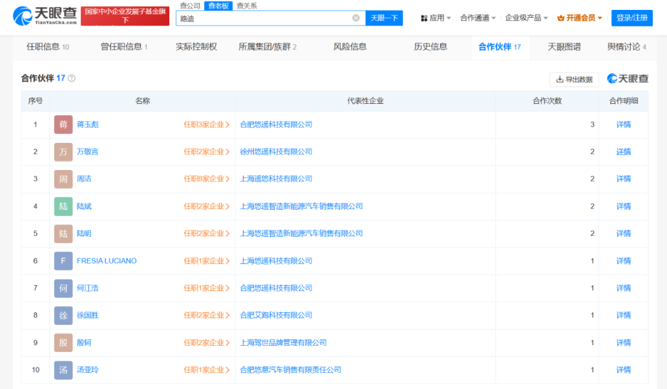667x389 pixels.
Task: Click the 登录/注册 button
Action: (631, 18)
